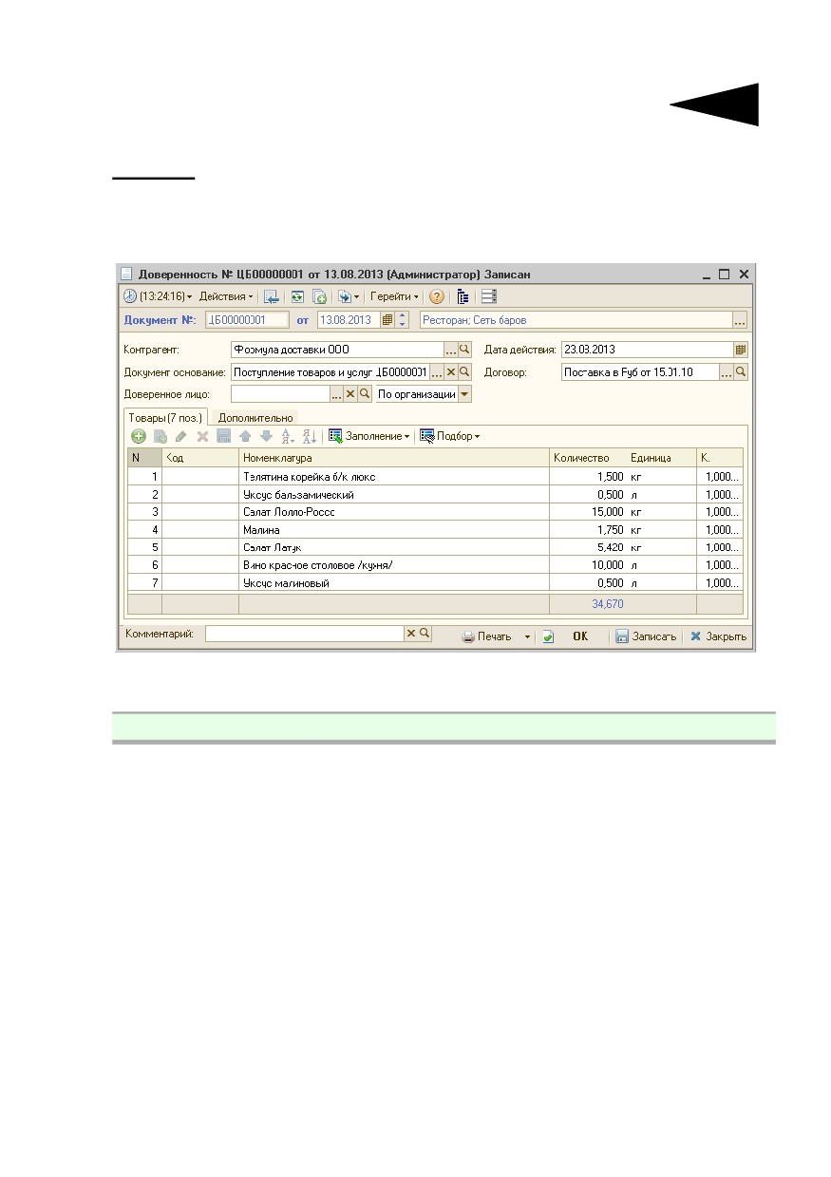The width and height of the screenshot is (831, 1177).
Task: Select row Уксус малиновый
Action: point(435,583)
